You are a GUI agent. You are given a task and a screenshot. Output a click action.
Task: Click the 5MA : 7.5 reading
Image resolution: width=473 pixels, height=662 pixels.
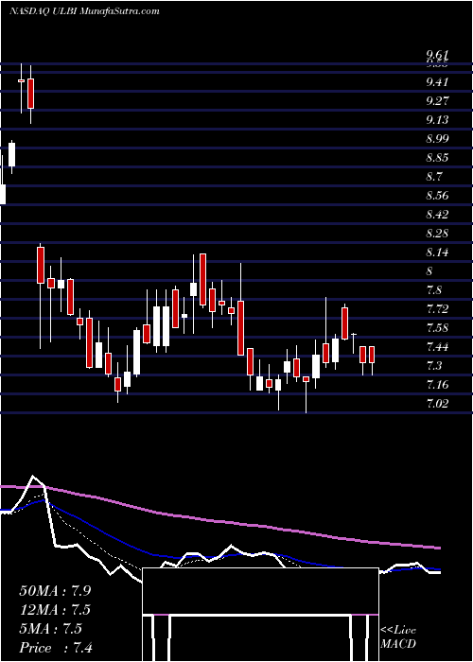click(51, 629)
